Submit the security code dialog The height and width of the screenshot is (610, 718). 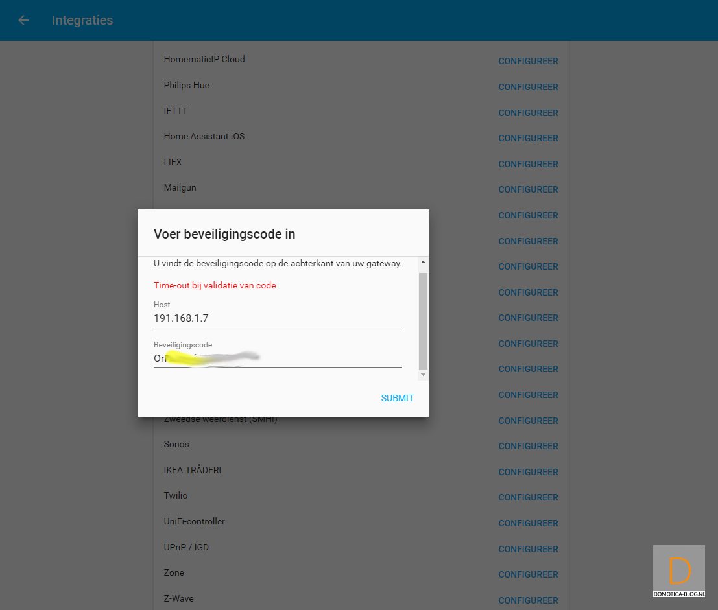[397, 398]
